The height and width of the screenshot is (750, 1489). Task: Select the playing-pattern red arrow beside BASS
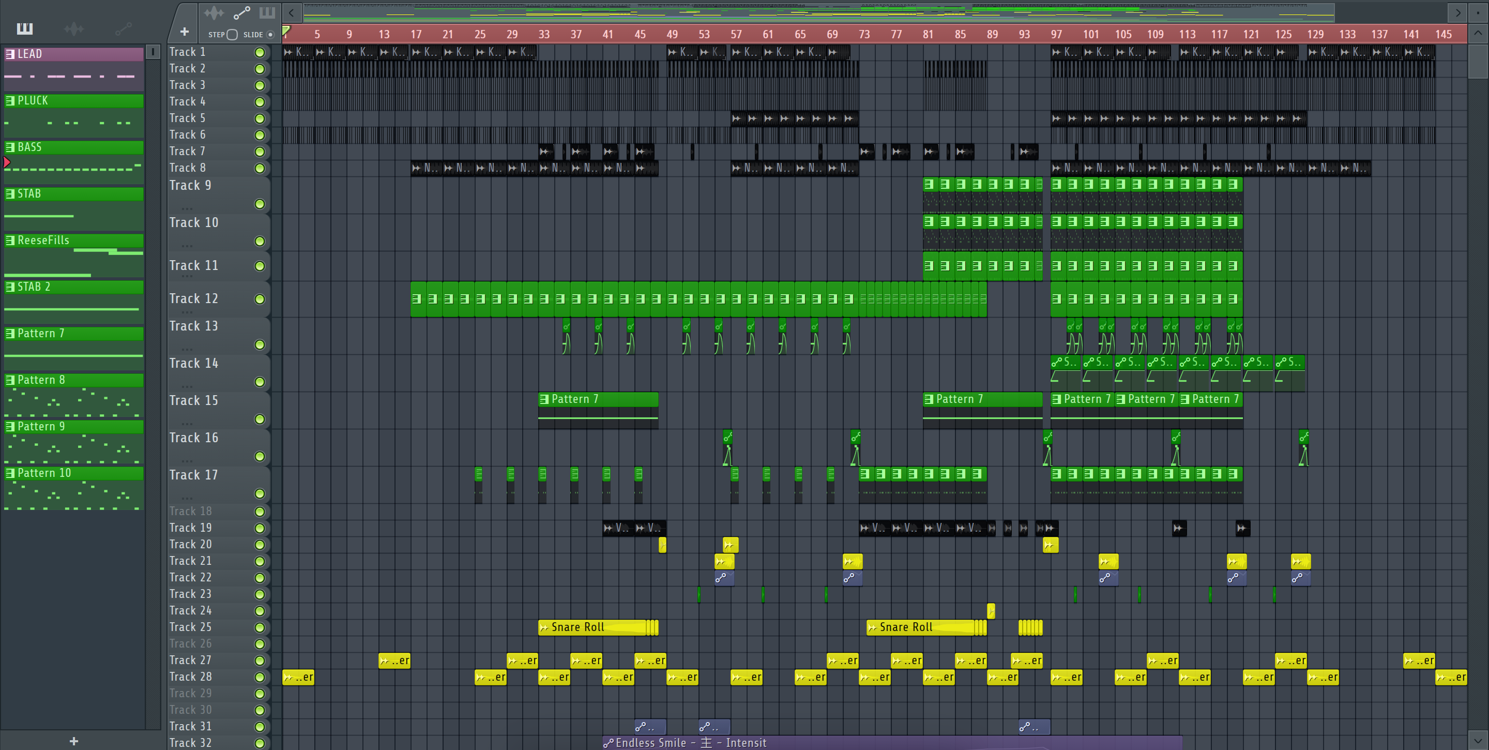pyautogui.click(x=7, y=162)
